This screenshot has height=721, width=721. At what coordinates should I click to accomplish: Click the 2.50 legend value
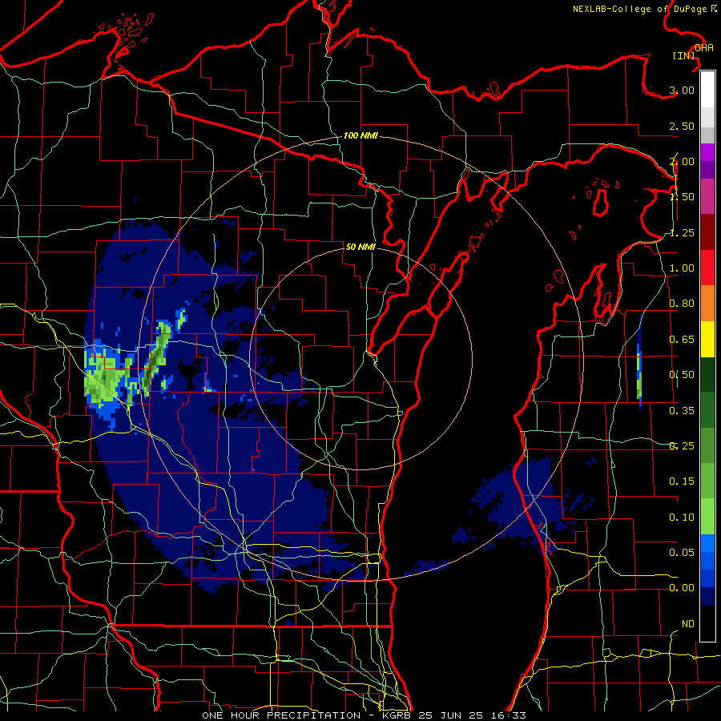point(682,126)
